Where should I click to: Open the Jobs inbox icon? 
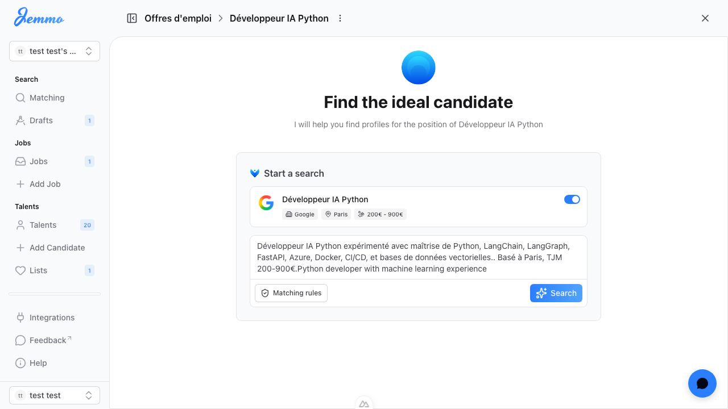coord(20,161)
